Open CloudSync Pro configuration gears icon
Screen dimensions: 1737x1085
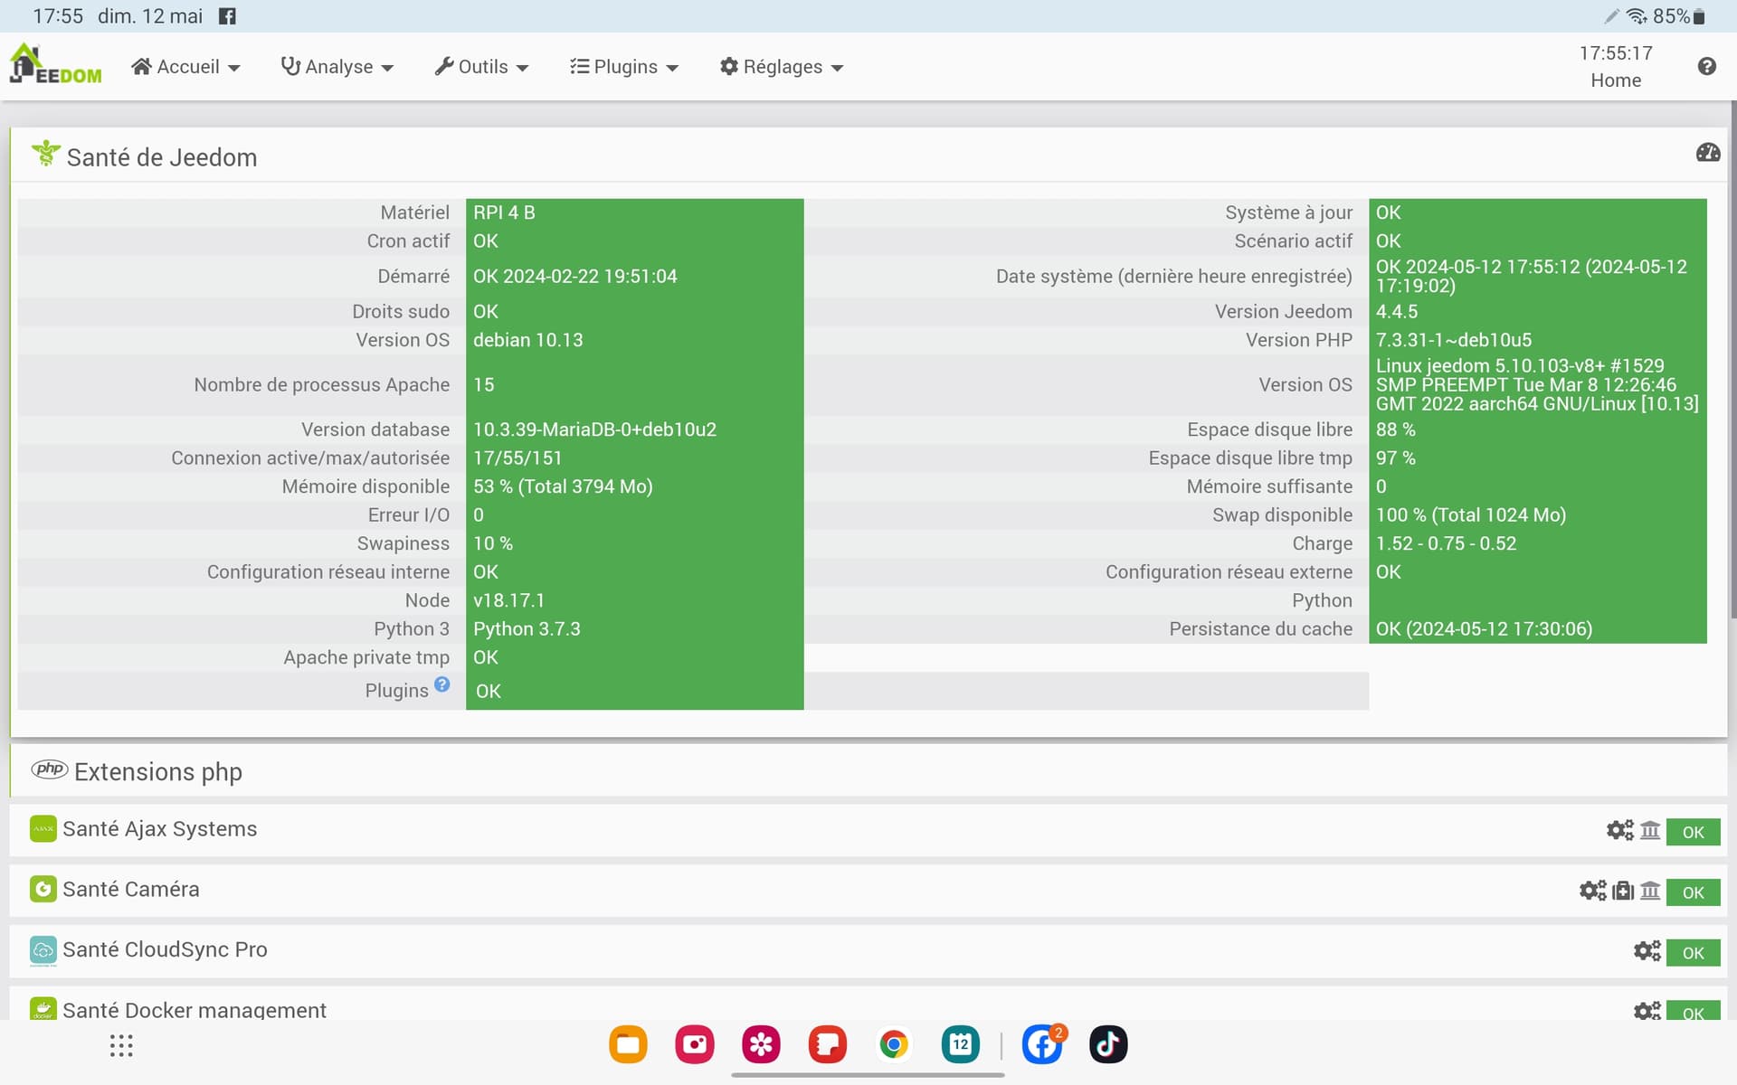point(1647,951)
